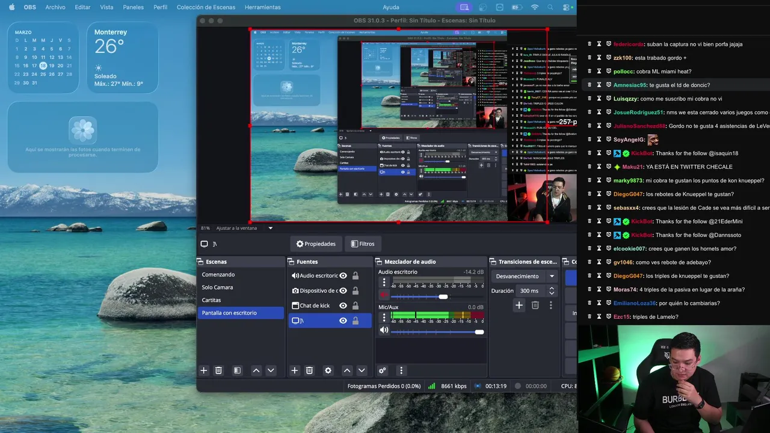This screenshot has height=433, width=770.
Task: Click the Fotogramas Perdidos status text
Action: coord(384,386)
